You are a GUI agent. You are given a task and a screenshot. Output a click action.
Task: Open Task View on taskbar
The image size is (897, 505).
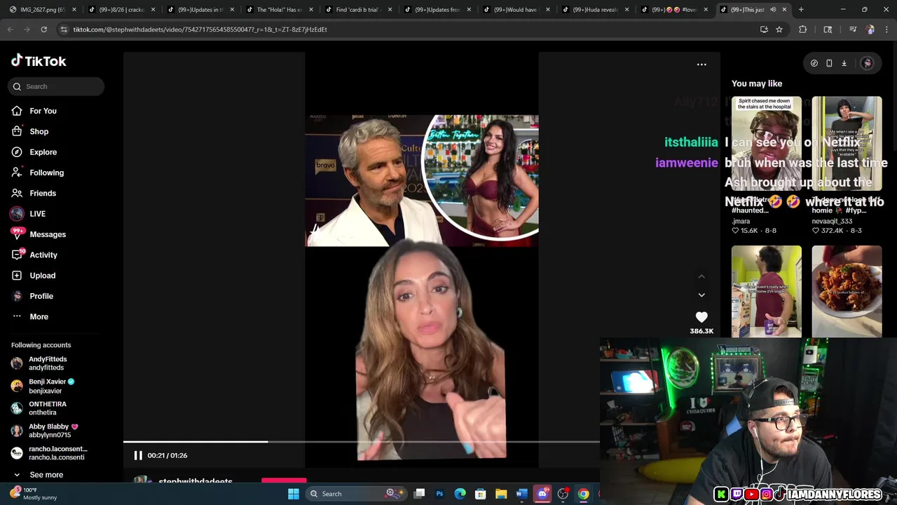pos(419,494)
